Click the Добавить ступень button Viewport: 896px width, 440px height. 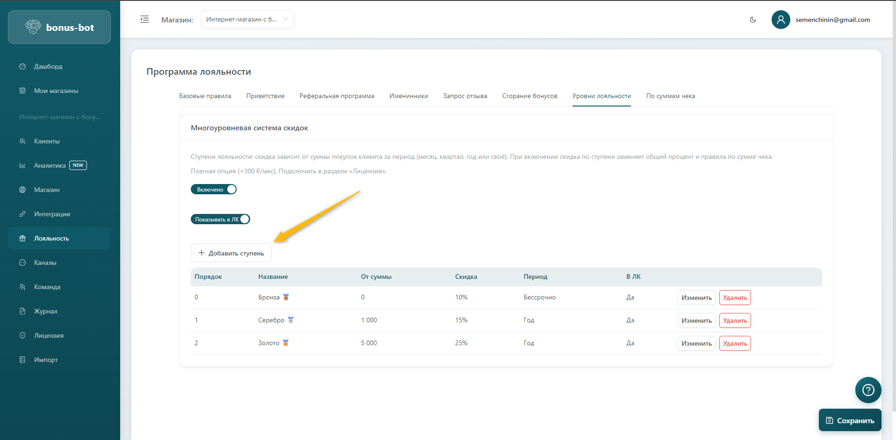pos(231,253)
